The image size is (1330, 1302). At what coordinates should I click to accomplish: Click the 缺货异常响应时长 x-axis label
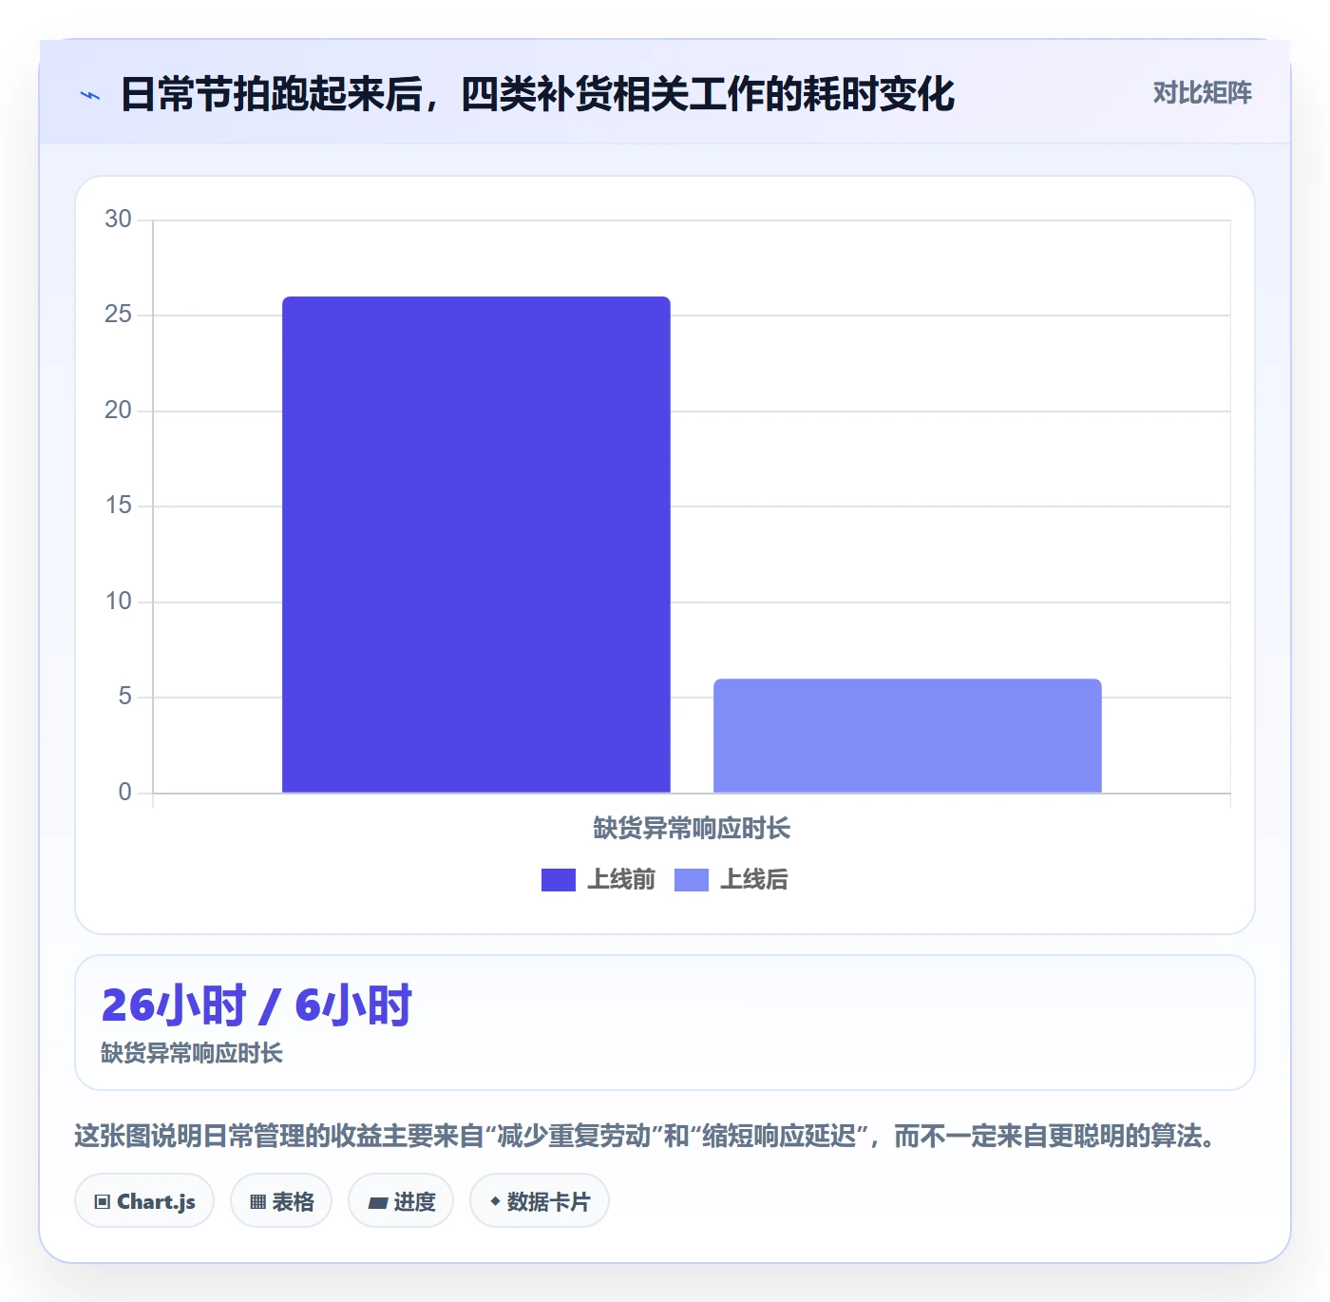tap(692, 829)
